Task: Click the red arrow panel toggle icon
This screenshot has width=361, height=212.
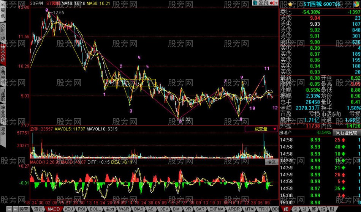Action: pos(272,3)
